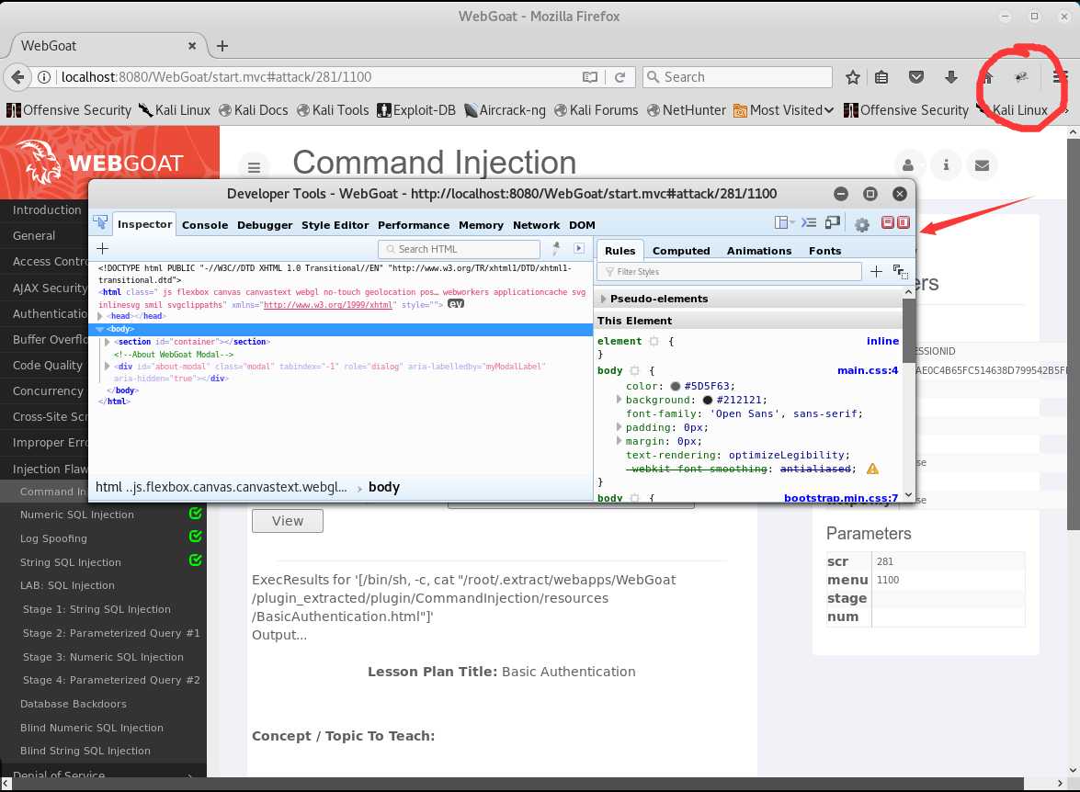The image size is (1080, 792).
Task: Open the Animations sidebar tab
Action: click(759, 251)
